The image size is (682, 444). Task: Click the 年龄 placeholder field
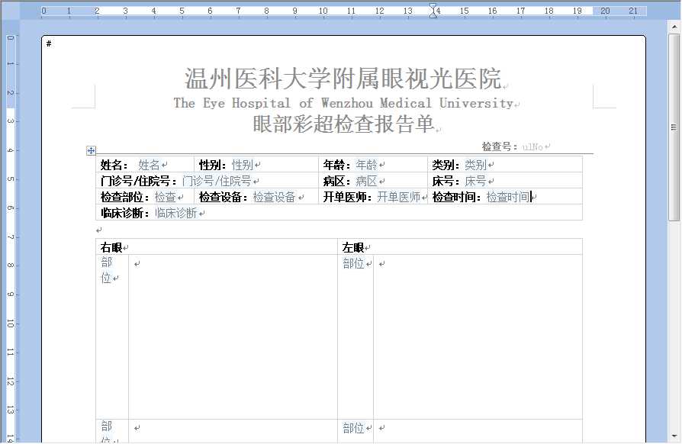tap(367, 165)
